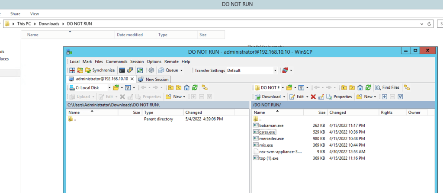The width and height of the screenshot is (443, 193).
Task: Expand the Transfer Settings Default dropdown
Action: (x=275, y=70)
